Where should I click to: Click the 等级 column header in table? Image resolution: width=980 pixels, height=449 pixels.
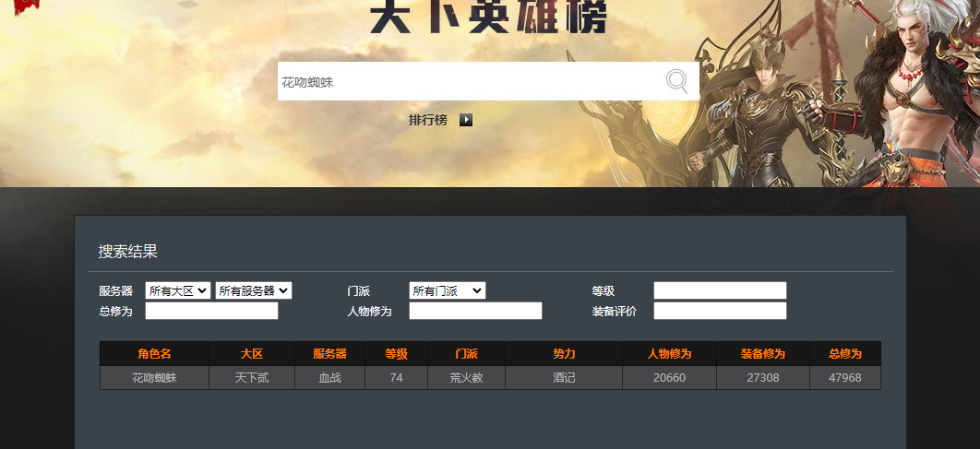tap(396, 353)
